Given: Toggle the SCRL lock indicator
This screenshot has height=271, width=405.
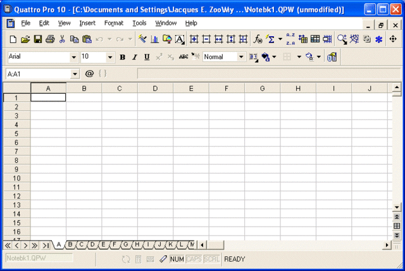Looking at the screenshot, I should click(211, 259).
